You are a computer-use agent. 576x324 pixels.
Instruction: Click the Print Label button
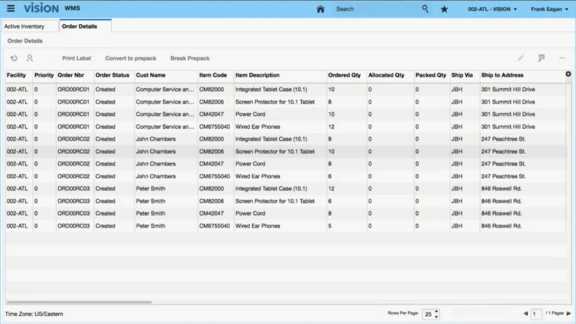click(76, 58)
